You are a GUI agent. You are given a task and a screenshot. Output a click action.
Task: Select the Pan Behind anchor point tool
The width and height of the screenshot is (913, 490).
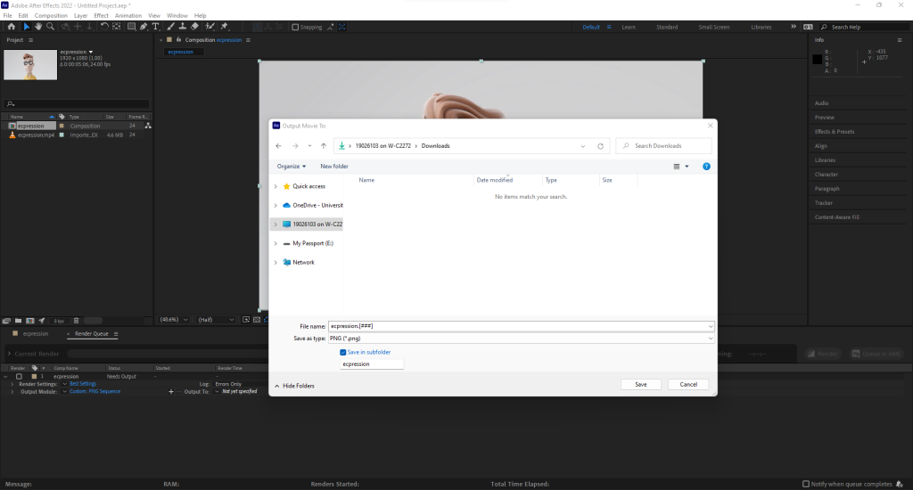coord(117,26)
